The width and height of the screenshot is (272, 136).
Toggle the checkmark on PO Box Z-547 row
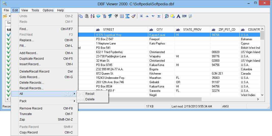[x=8, y=39]
